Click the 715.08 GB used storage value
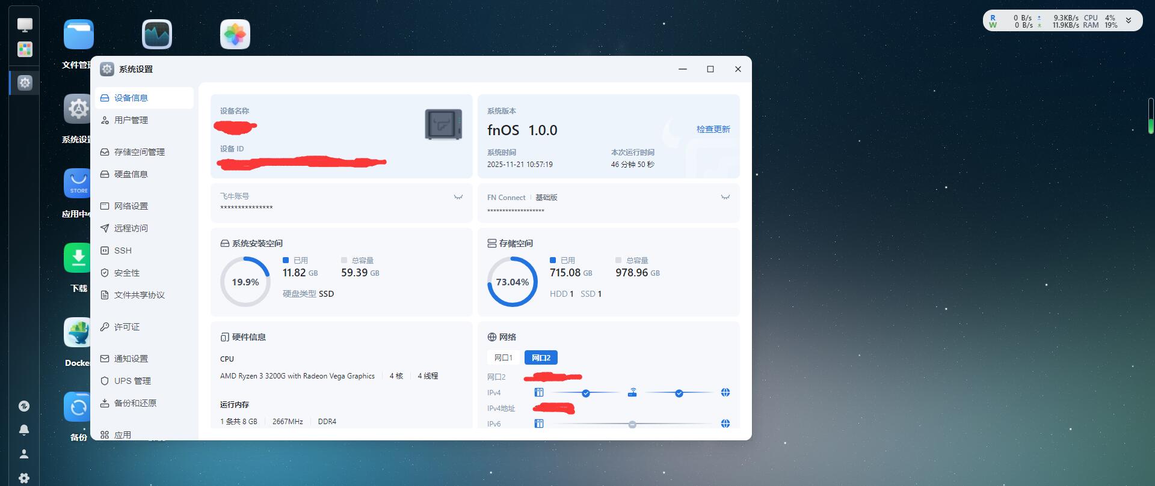Viewport: 1155px width, 486px height. coord(571,273)
